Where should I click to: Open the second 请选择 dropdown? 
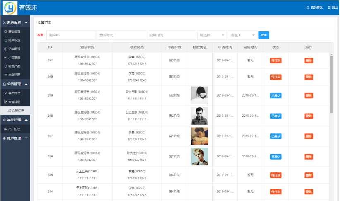tap(242, 35)
